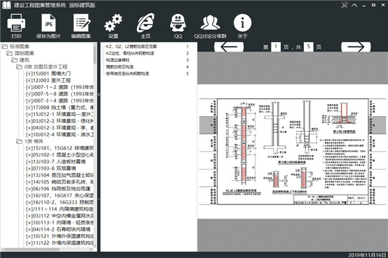388x258 pixels.
Task: Select 10J012-4 环境景观 atlas
Action: coord(59,135)
